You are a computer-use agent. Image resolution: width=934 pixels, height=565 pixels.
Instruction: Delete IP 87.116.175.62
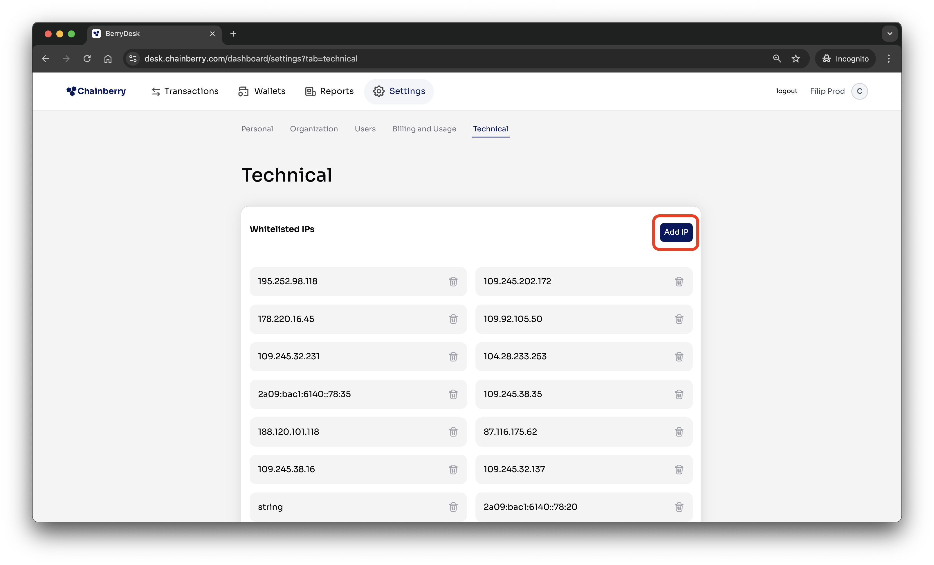click(679, 432)
